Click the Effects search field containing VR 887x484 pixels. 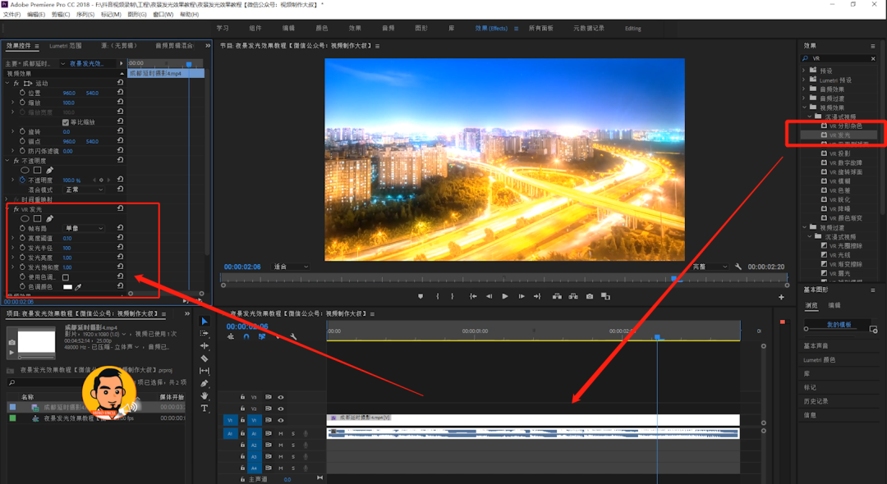click(x=839, y=59)
